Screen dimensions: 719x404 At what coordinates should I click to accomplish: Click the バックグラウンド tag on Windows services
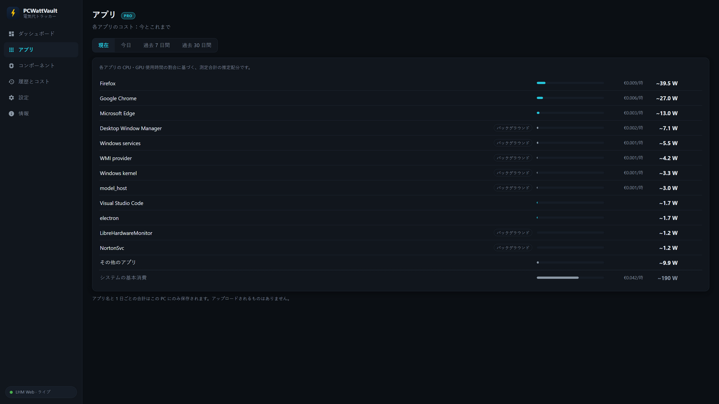pos(513,143)
